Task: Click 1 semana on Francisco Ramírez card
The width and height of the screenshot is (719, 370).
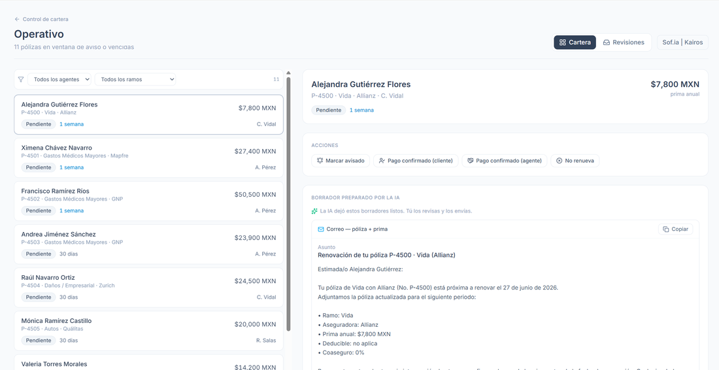Action: (71, 210)
